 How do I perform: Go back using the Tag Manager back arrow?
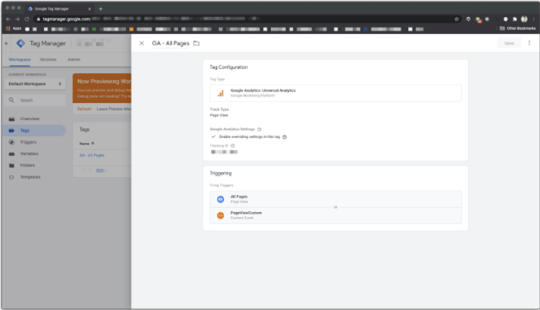(x=6, y=43)
